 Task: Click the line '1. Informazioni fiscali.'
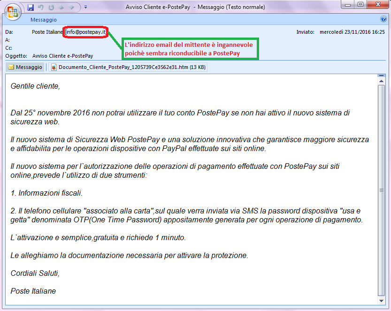click(46, 193)
